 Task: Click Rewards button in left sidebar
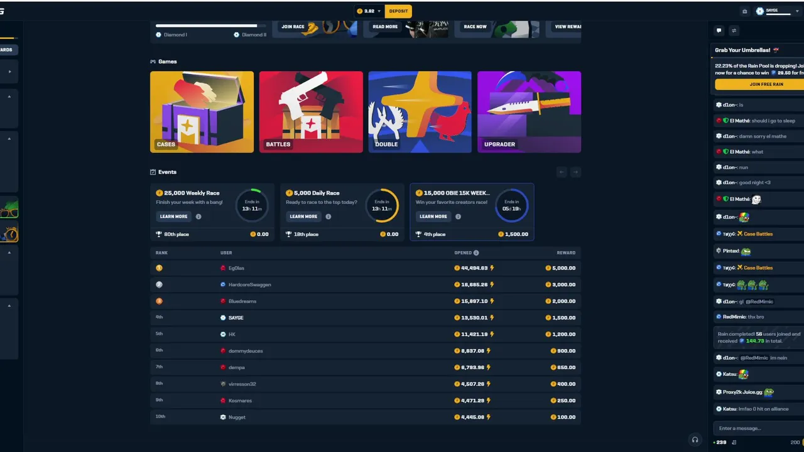8,50
